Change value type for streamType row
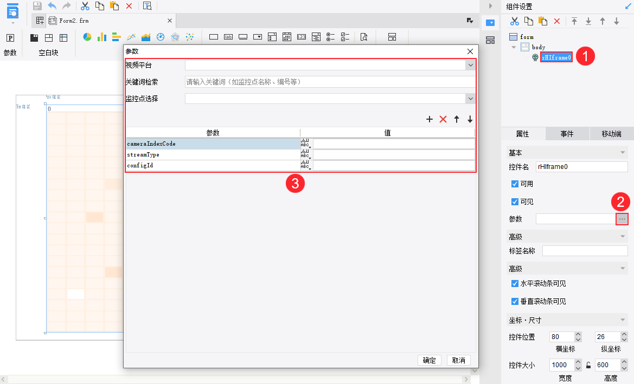Screen dimensions: 634x384 (306, 154)
